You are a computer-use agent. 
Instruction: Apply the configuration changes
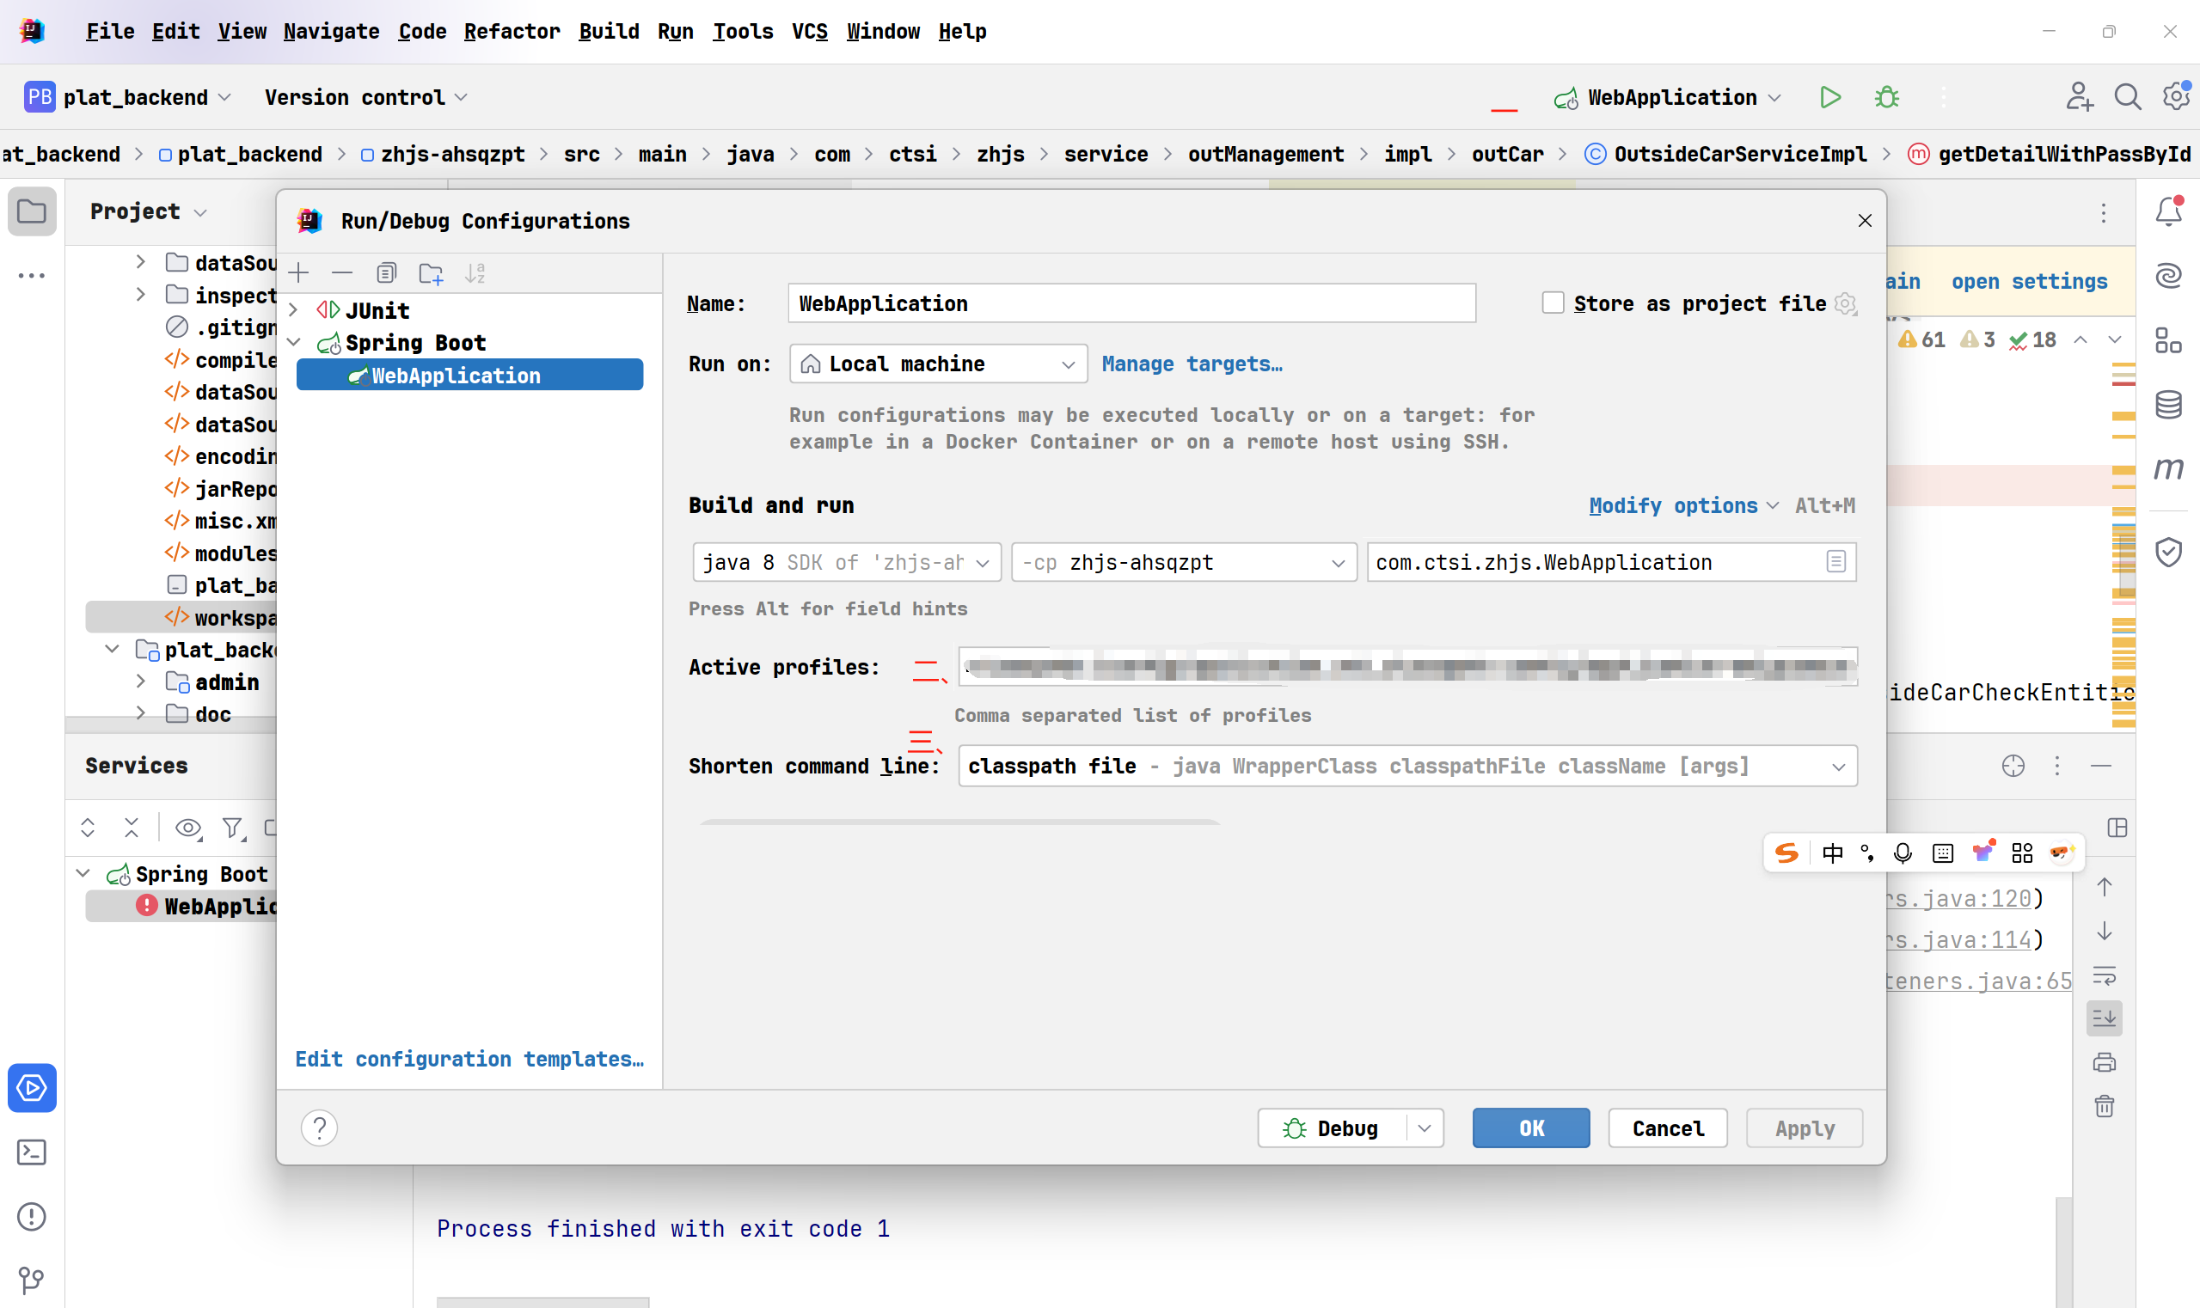(1802, 1128)
